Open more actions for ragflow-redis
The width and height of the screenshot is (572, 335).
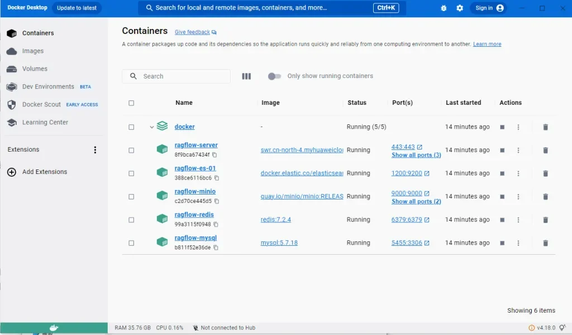click(518, 220)
